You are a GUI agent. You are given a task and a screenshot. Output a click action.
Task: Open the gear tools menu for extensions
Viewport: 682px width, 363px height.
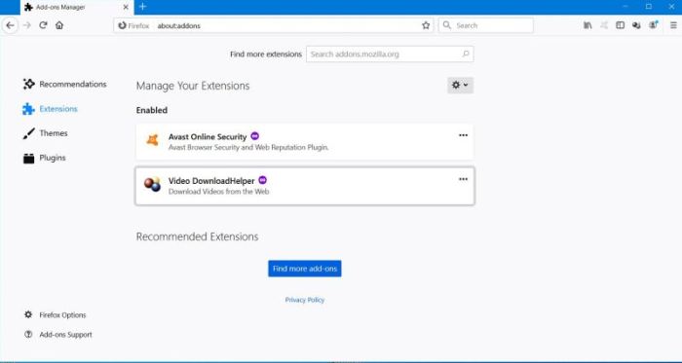coord(460,85)
